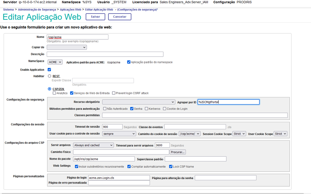The image size is (311, 194).
Task: Check Prevent login CSRF attack
Action: 114,93
